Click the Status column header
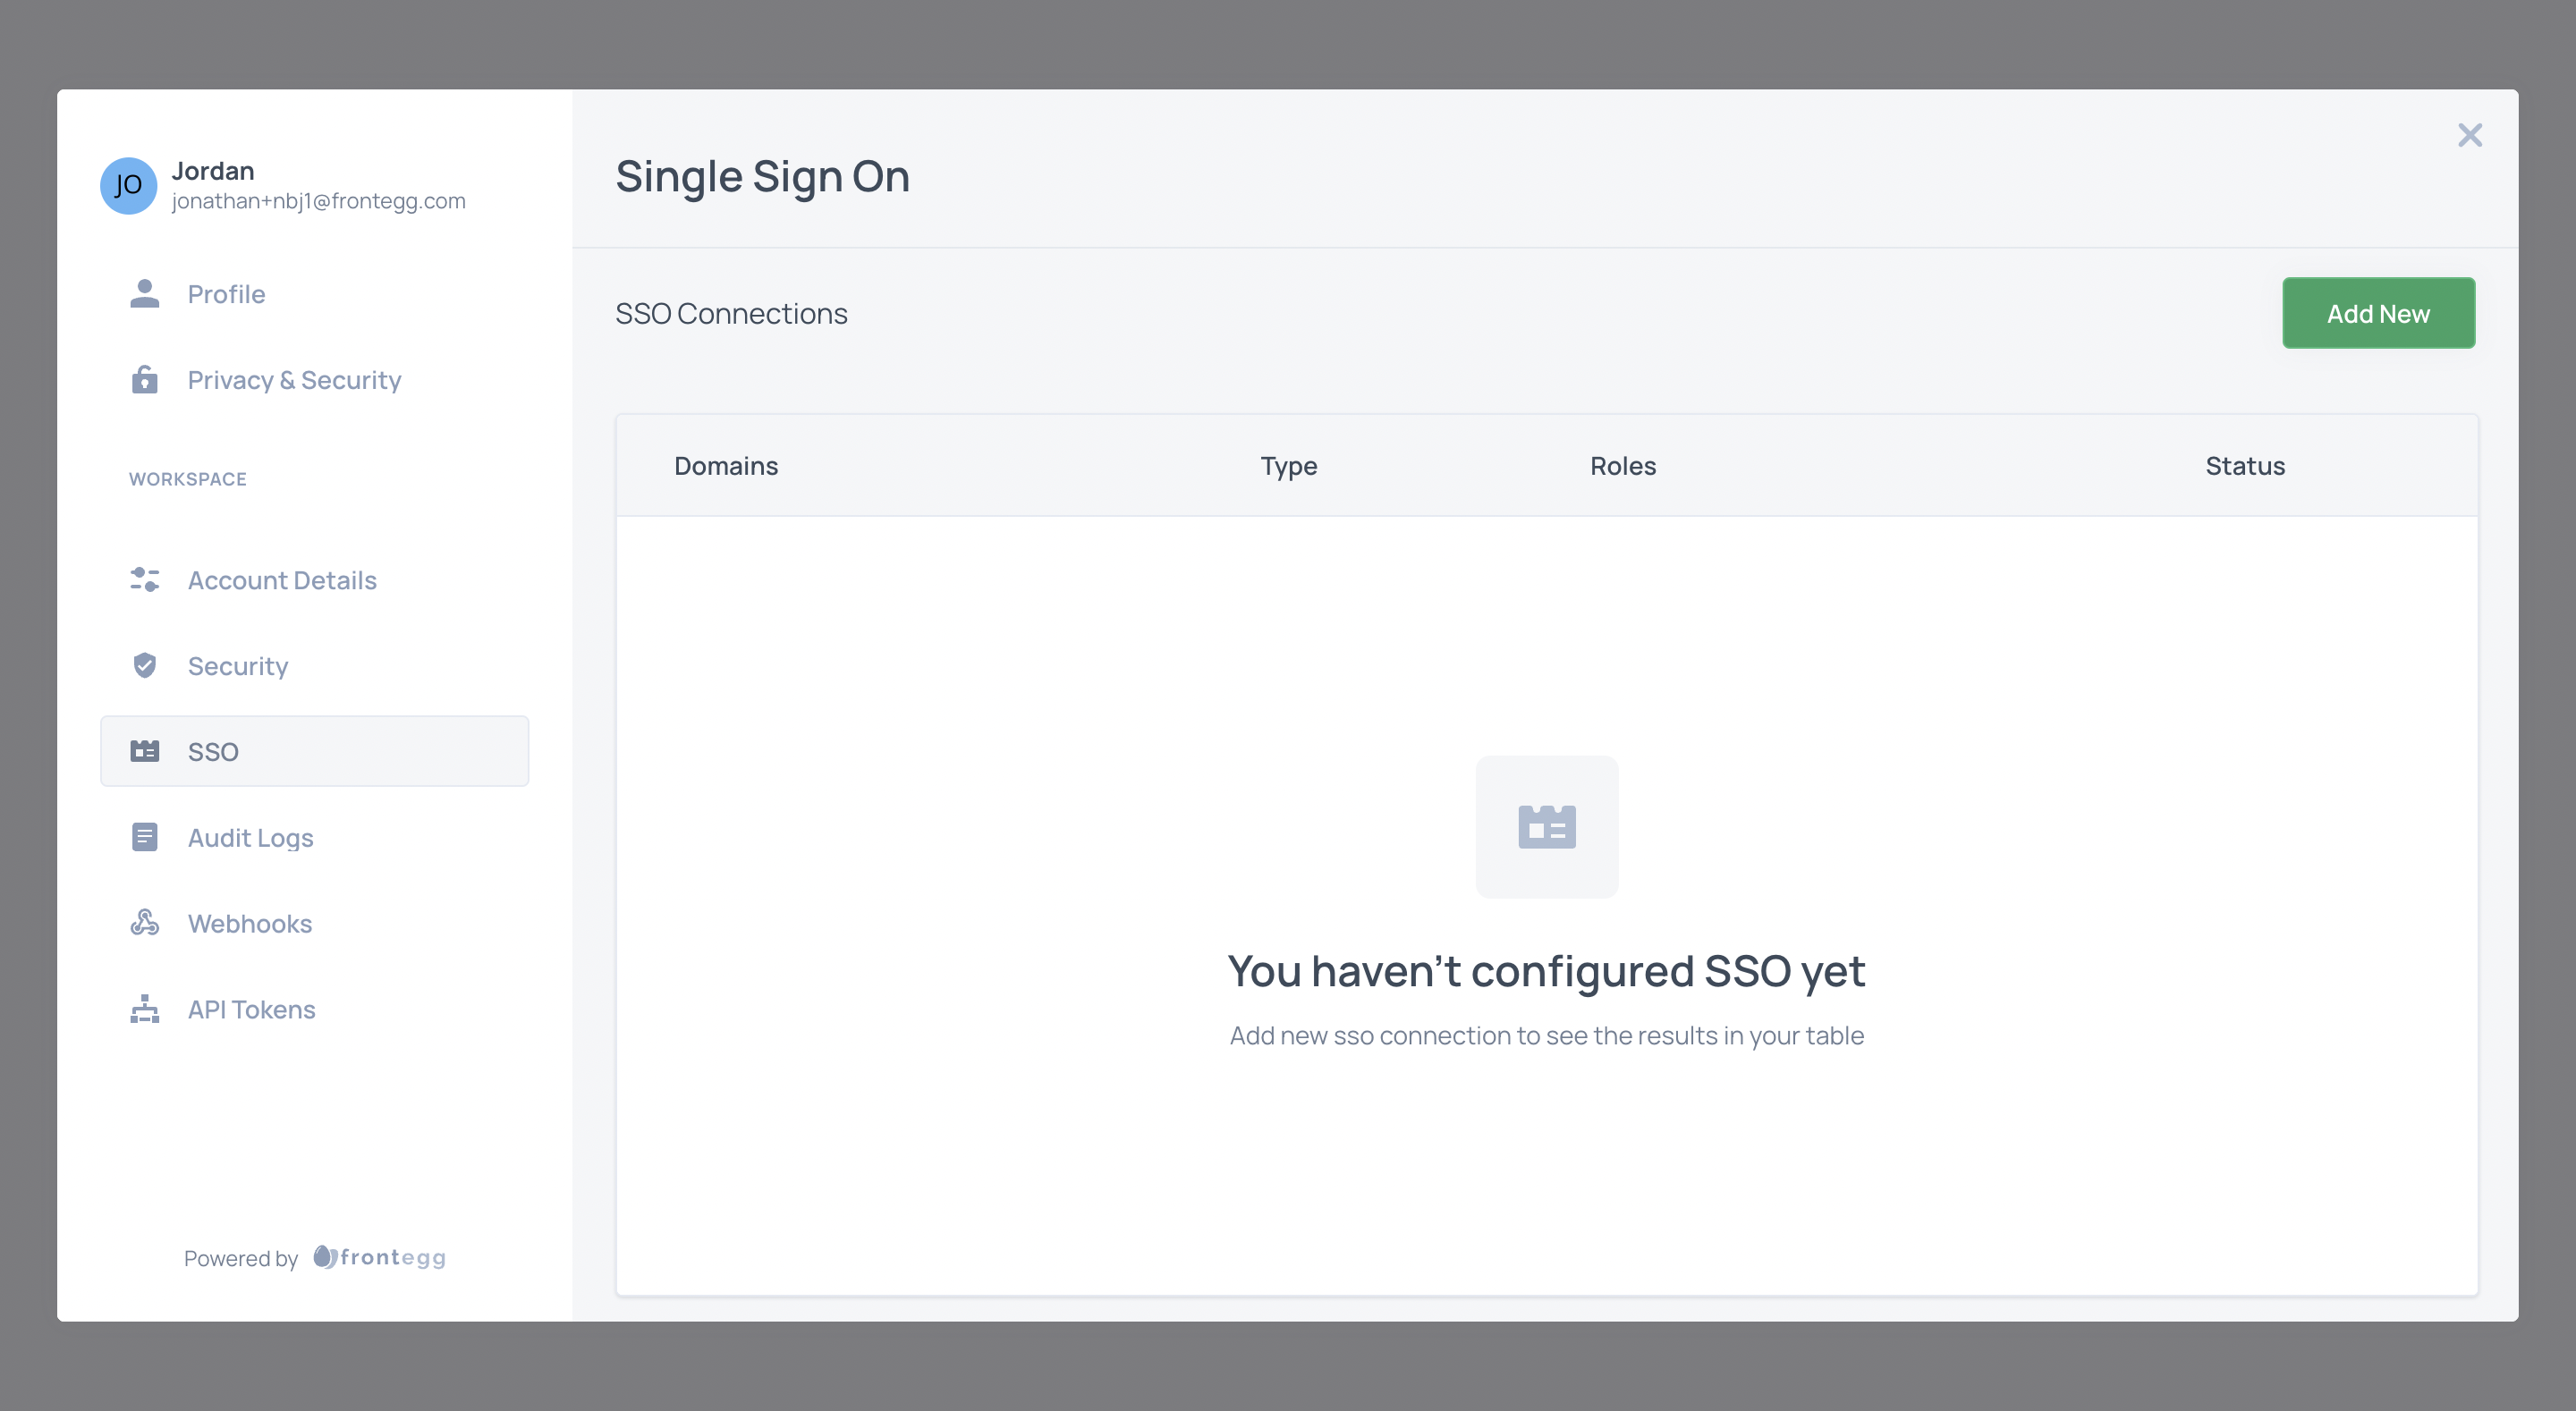 coord(2245,466)
